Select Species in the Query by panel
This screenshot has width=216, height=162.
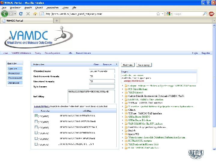[15, 69]
